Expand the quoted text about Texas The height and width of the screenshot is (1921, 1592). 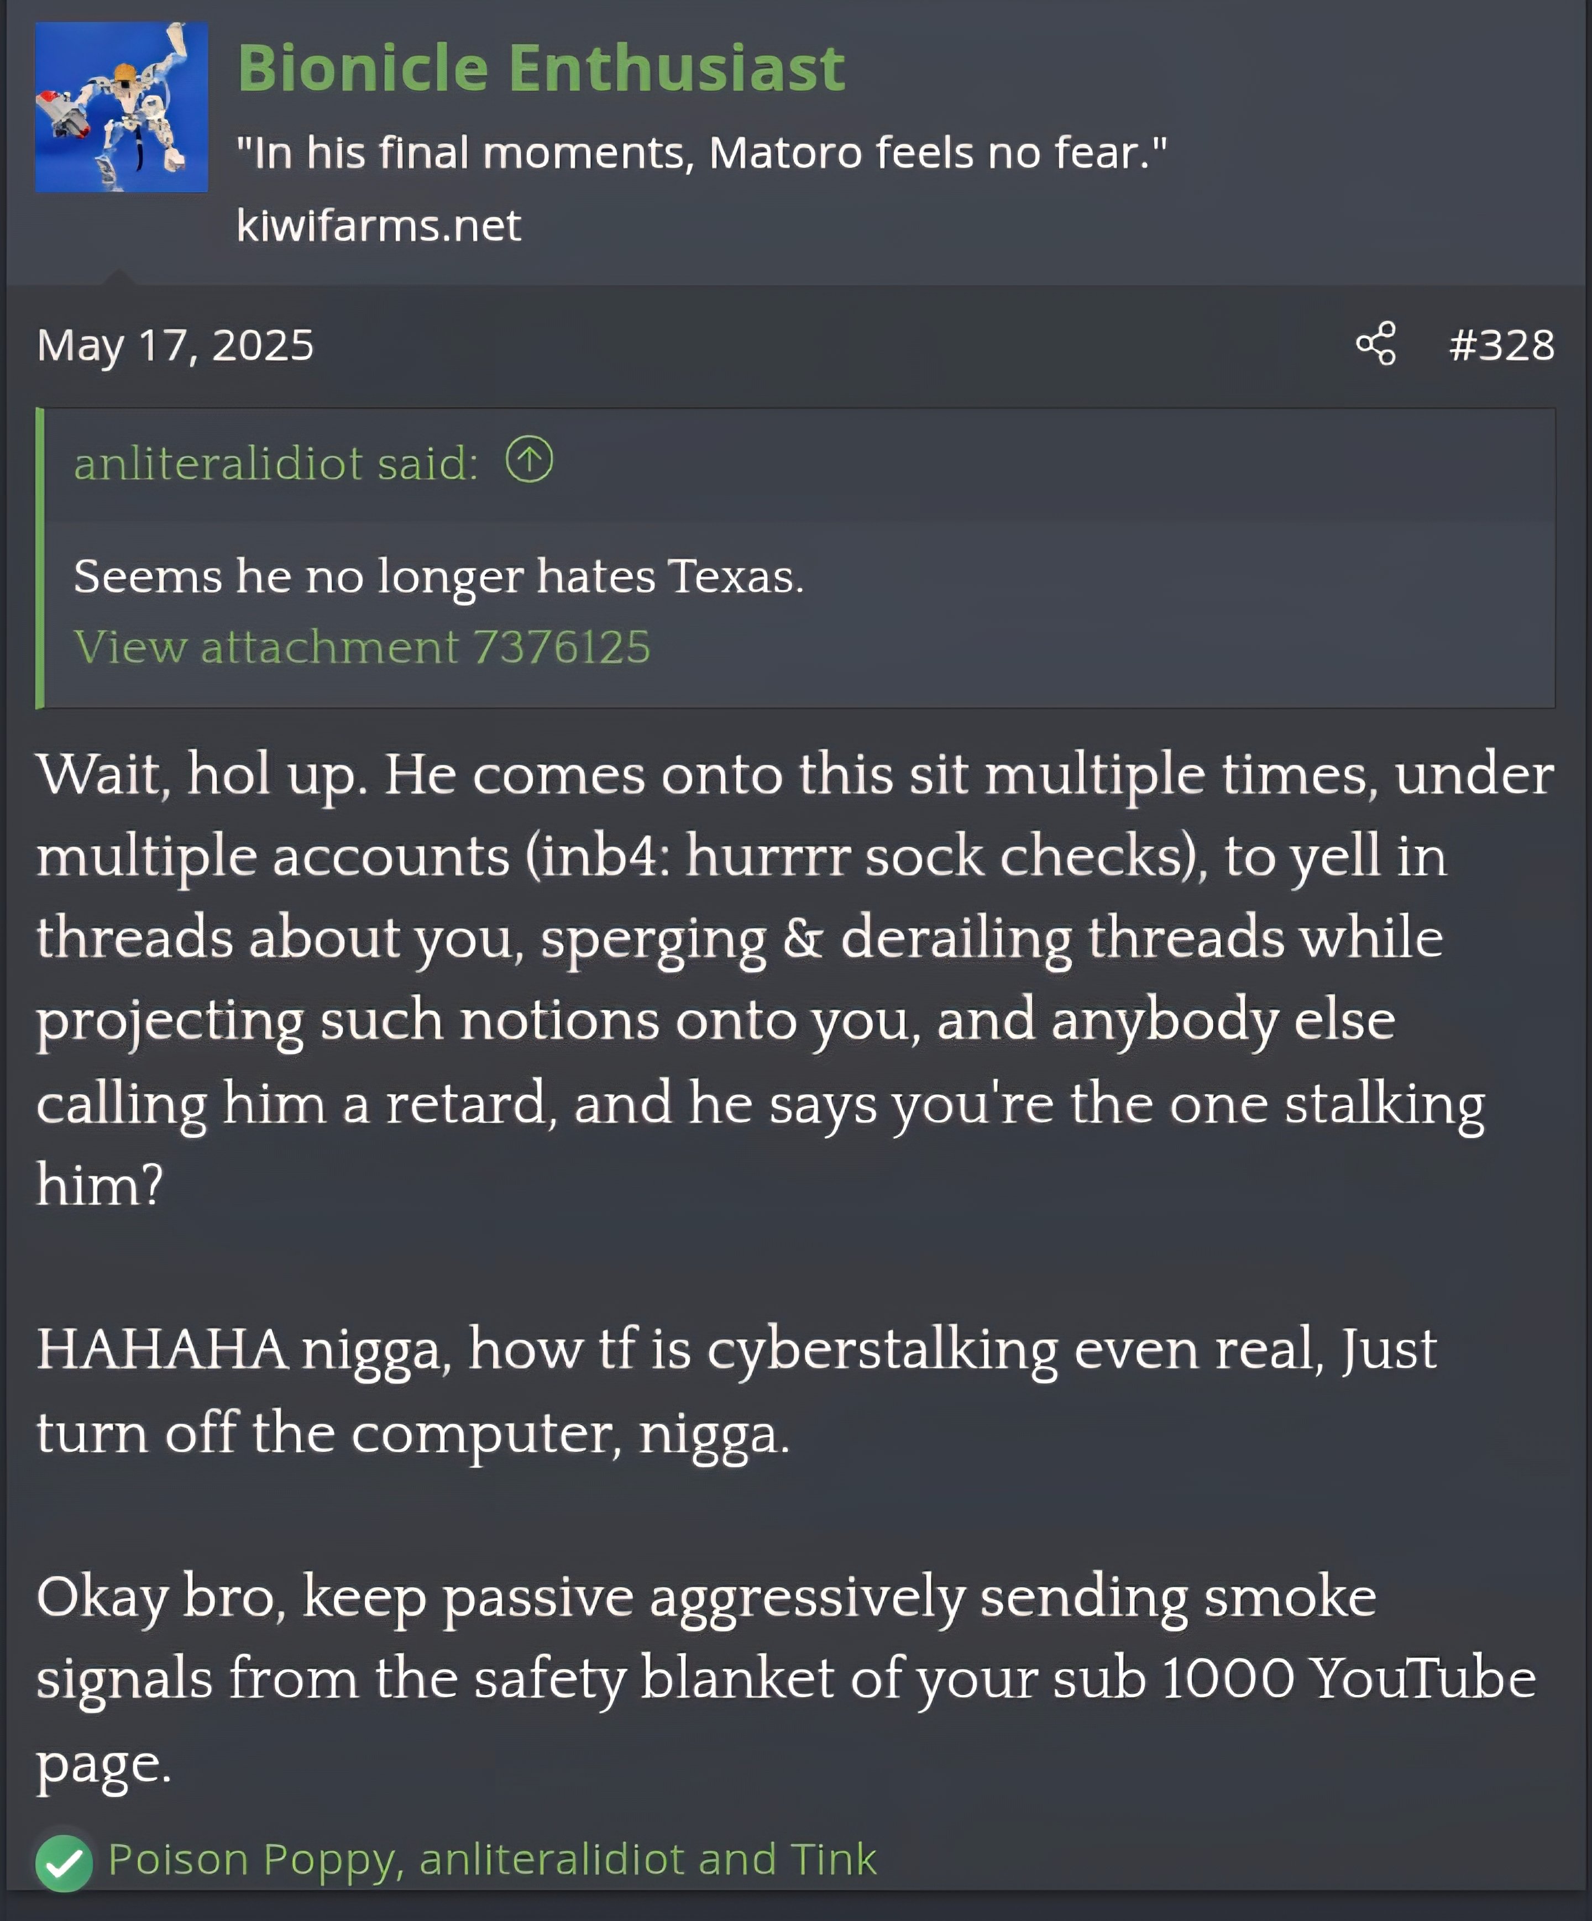[x=438, y=576]
